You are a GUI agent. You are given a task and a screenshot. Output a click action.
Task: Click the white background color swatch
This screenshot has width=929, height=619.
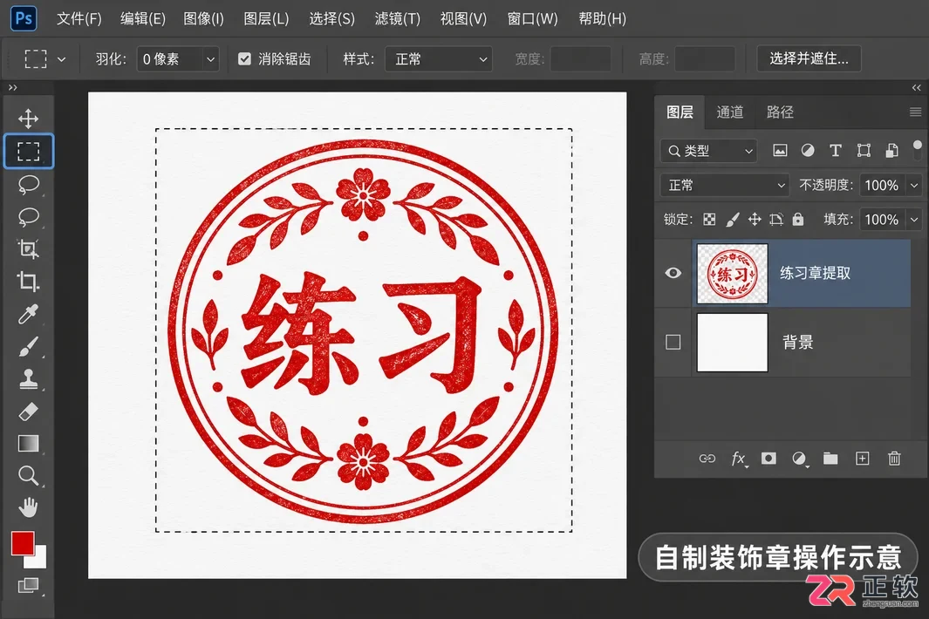click(x=39, y=561)
